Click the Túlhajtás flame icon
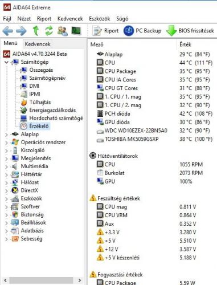This screenshot has height=285, width=217. (24, 102)
